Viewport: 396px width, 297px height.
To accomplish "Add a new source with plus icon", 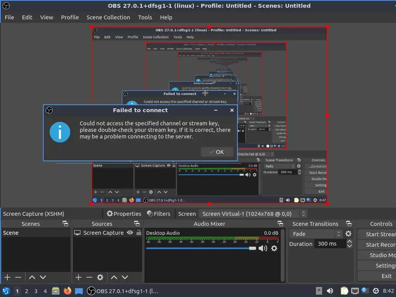I will [x=79, y=277].
